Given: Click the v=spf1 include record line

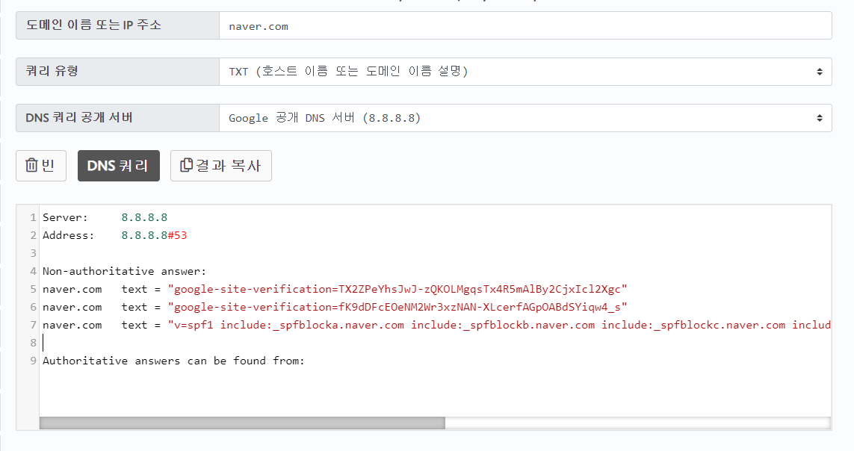Looking at the screenshot, I should (437, 326).
